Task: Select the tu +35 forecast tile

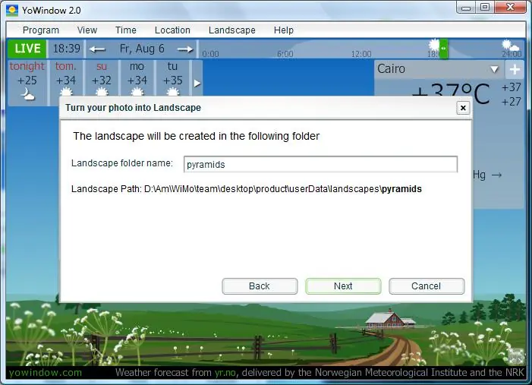Action: point(173,78)
